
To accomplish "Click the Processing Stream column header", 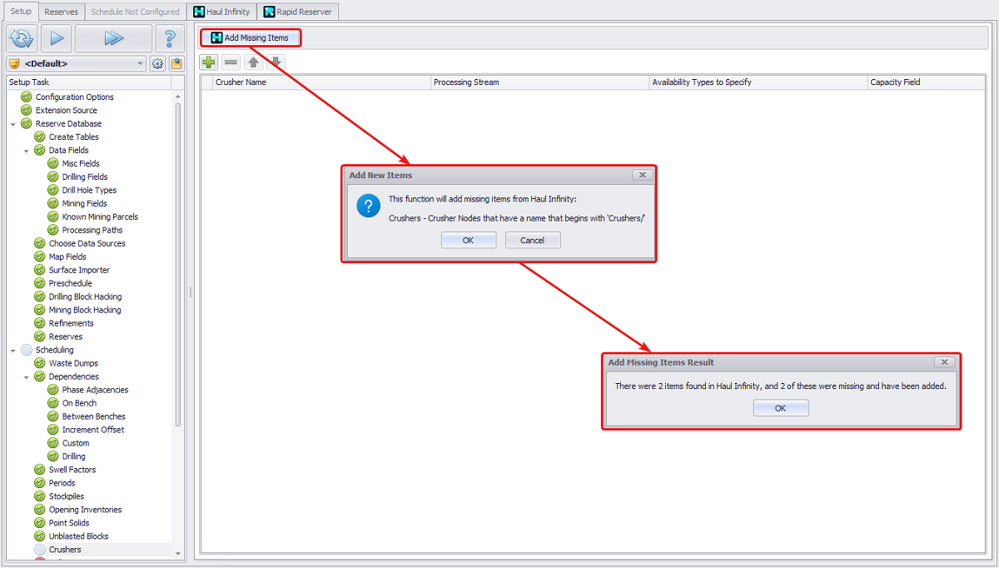I will point(539,82).
